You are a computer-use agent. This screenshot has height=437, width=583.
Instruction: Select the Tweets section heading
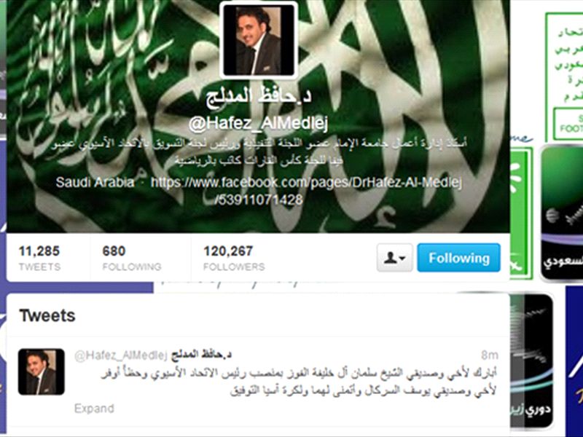point(47,316)
